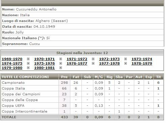This screenshot has height=123, width=166.
Task: Click the small icon after 1980-1981
Action: click(61, 68)
